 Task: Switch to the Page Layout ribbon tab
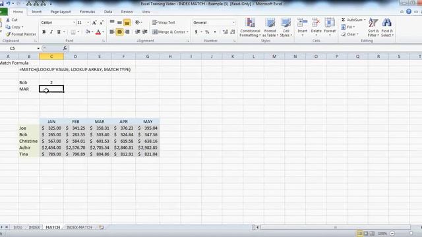(61, 12)
